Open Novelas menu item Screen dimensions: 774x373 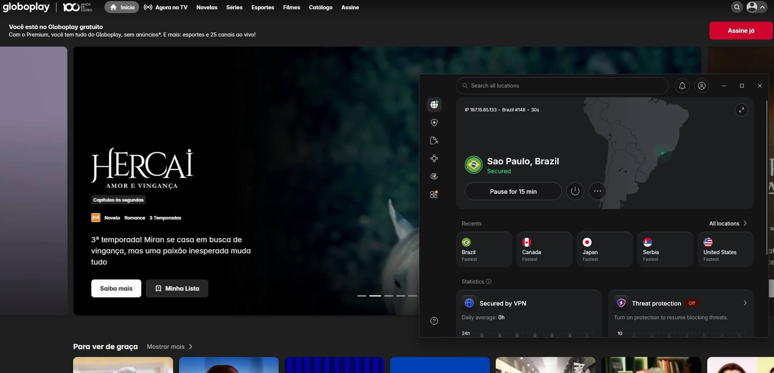tap(207, 7)
